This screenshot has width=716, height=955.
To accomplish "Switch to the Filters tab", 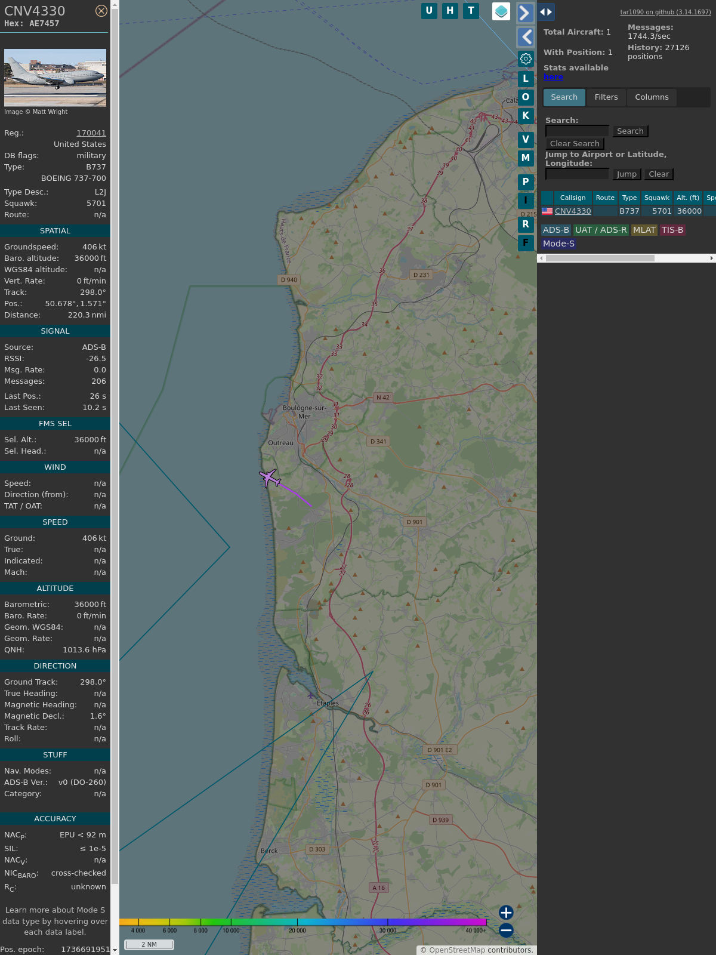I will [x=606, y=97].
